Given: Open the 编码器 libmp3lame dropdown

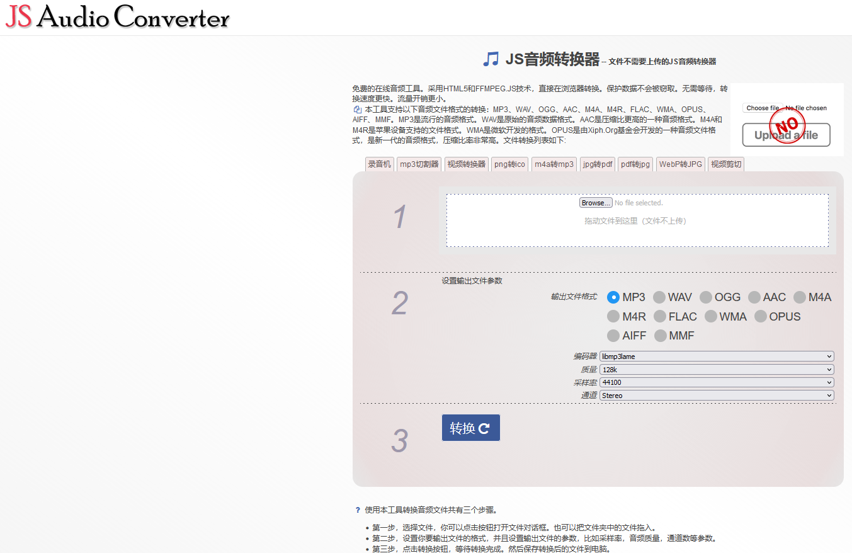Looking at the screenshot, I should pos(717,356).
